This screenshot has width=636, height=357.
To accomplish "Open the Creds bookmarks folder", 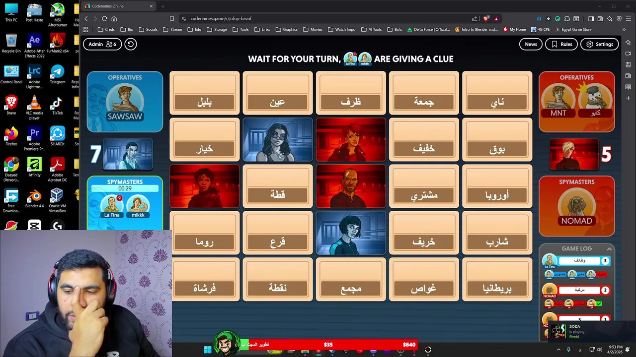I will pyautogui.click(x=106, y=29).
